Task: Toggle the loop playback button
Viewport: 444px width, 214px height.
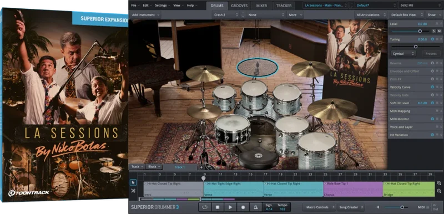Action: (204, 207)
